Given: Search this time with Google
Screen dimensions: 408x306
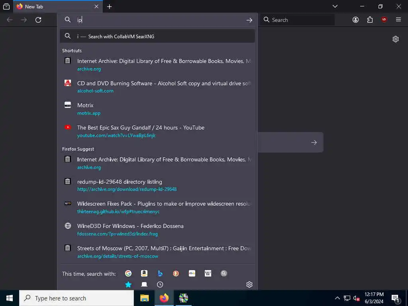Looking at the screenshot, I should 128,273.
